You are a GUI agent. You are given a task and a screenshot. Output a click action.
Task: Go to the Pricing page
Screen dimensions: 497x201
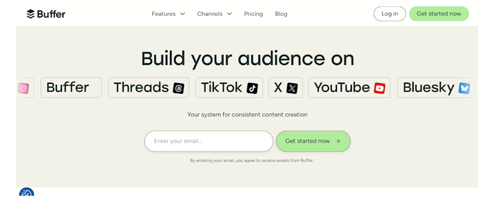253,14
